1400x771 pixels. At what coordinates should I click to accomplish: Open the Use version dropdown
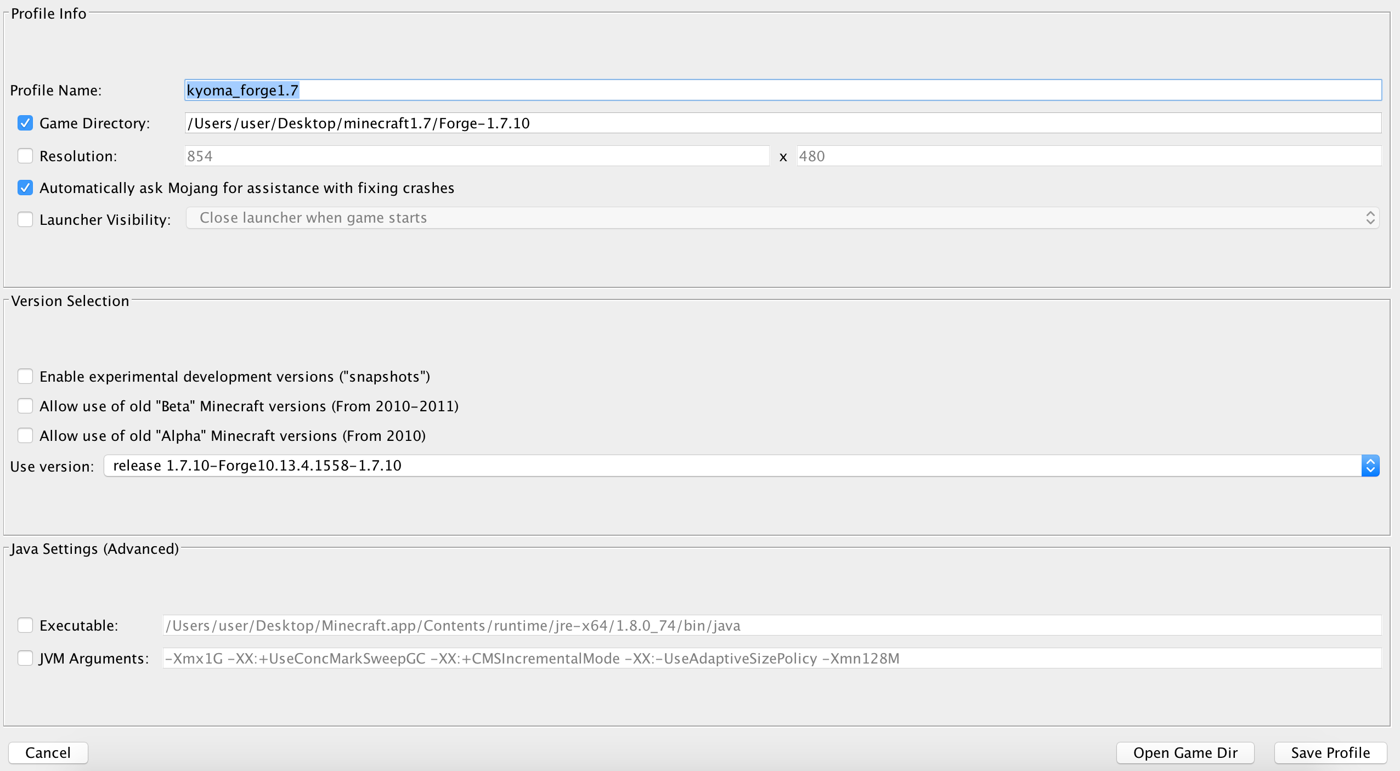[742, 466]
